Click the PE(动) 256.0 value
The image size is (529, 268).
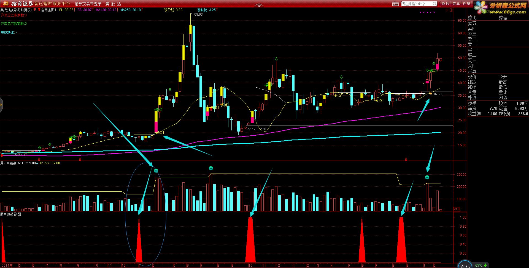(513, 114)
